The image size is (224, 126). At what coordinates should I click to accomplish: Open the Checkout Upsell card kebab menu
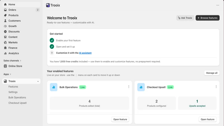coord(216,87)
